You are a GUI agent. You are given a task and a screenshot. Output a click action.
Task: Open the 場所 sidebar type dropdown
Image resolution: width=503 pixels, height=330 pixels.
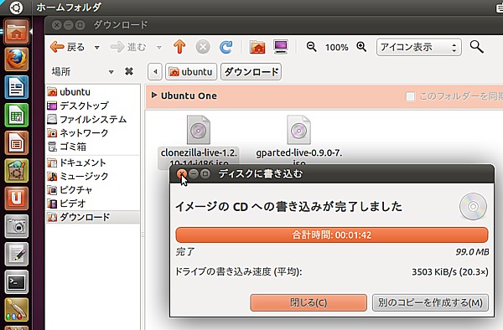tap(111, 72)
